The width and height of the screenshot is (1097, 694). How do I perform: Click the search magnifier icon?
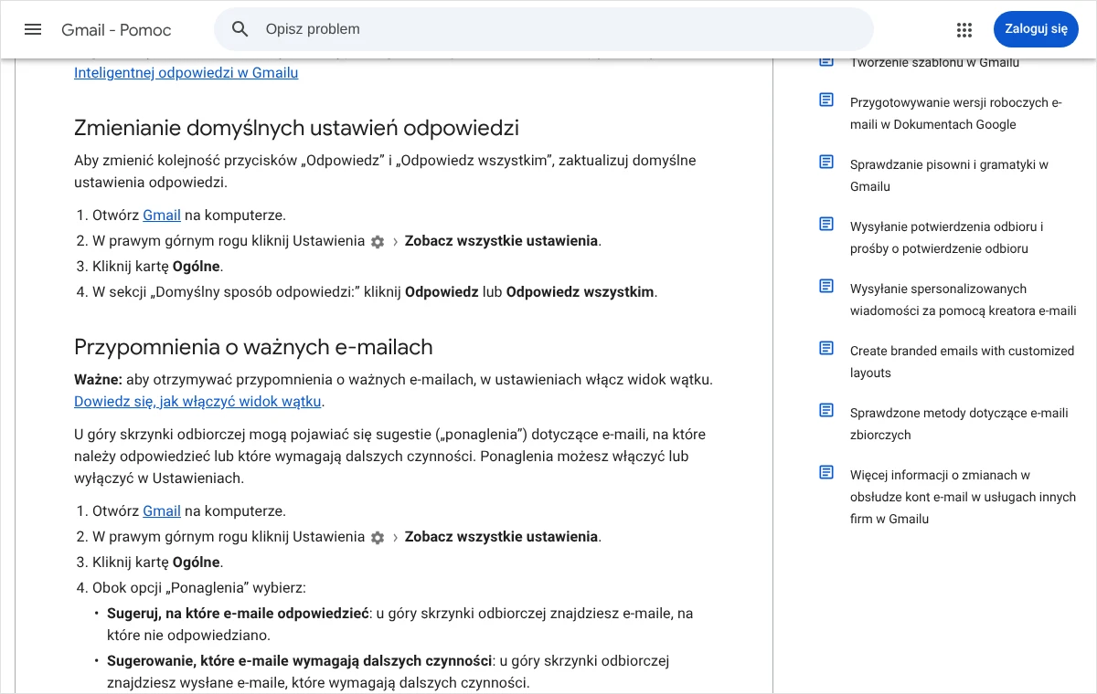(240, 29)
